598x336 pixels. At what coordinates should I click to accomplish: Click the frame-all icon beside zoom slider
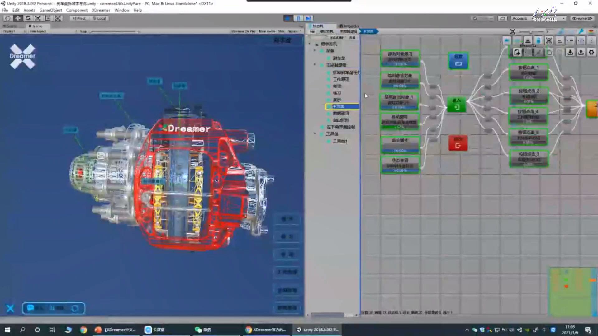click(x=513, y=31)
